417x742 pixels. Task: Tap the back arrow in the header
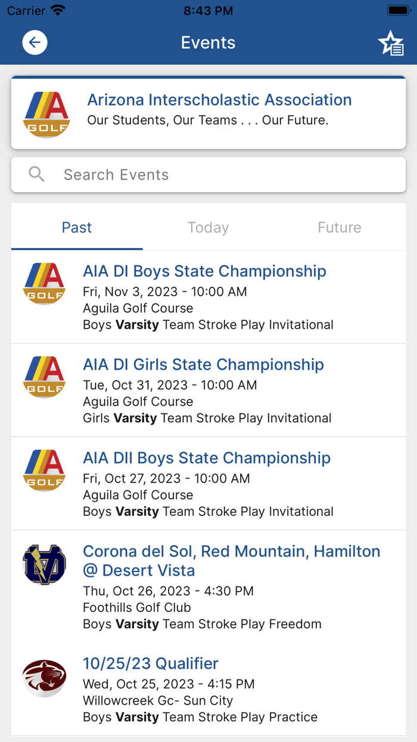34,42
